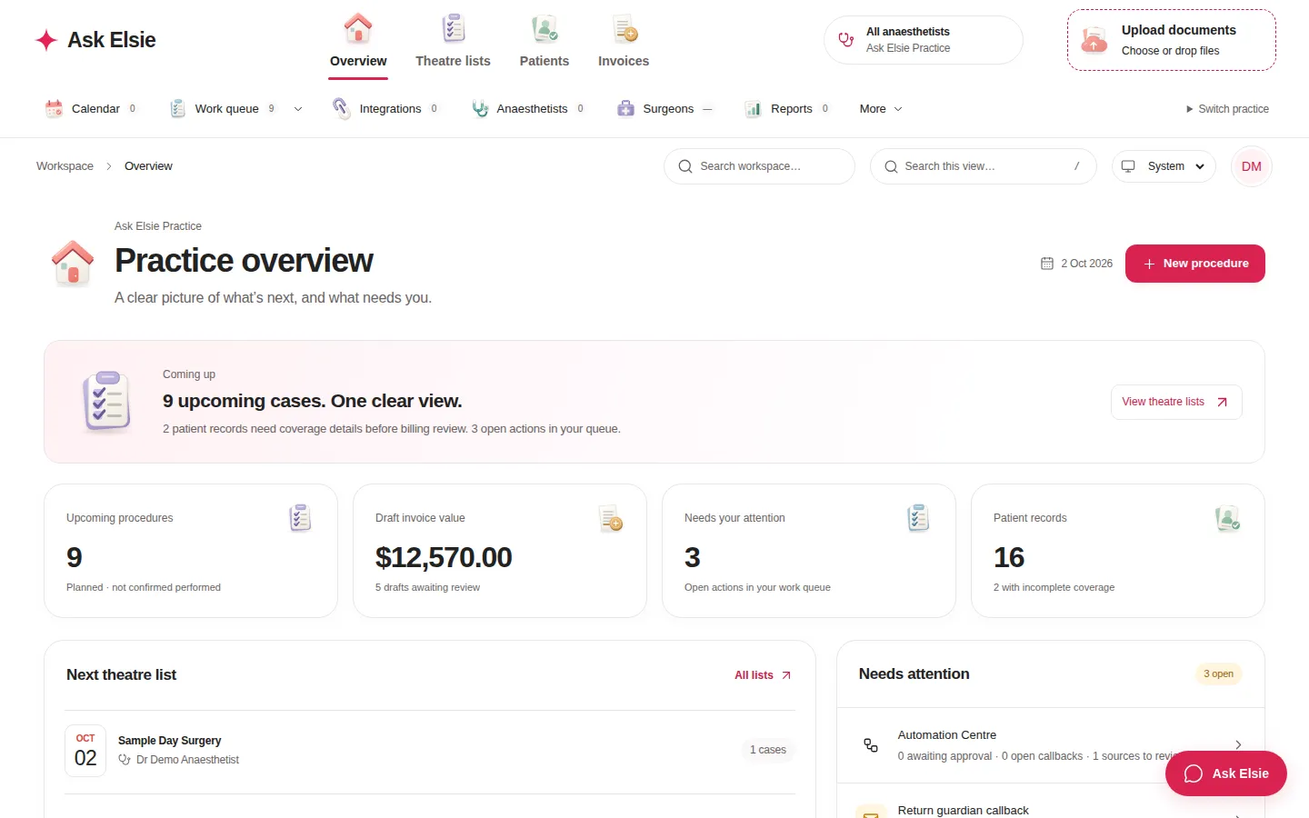Open the Overview house icon tab

(x=358, y=29)
